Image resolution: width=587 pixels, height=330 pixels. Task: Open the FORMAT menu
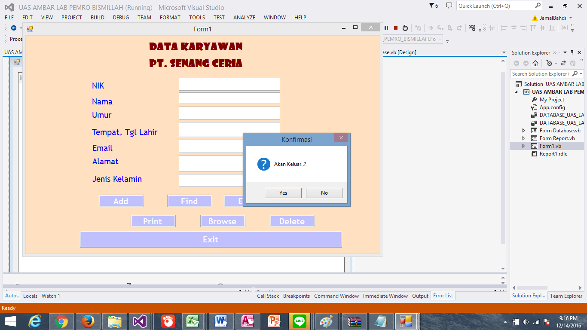pos(170,18)
